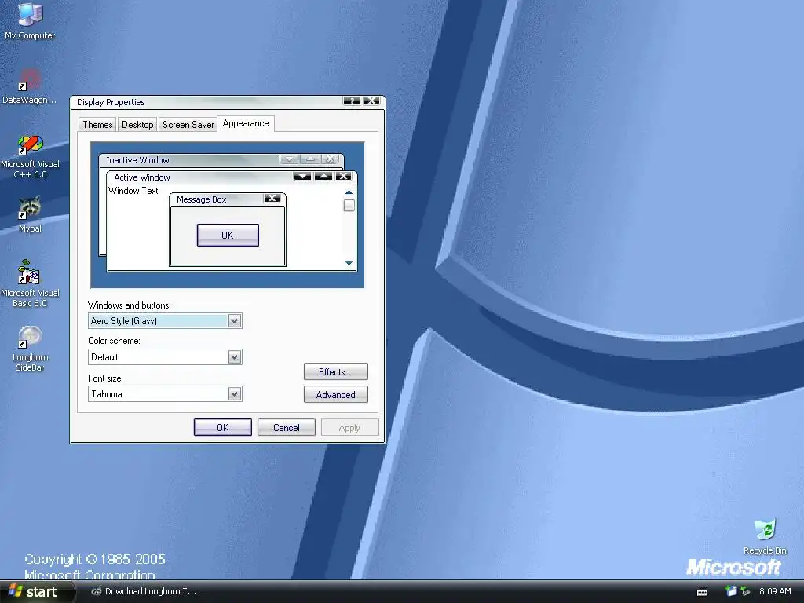Select the DataWagon desktop shortcut
This screenshot has width=804, height=603.
pos(30,86)
